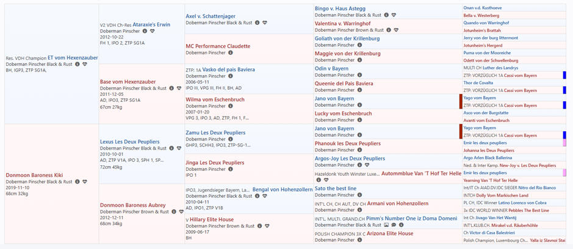573x249 pixels.
Task: Open info icon for MC Performance Claudette
Action: tap(230, 52)
